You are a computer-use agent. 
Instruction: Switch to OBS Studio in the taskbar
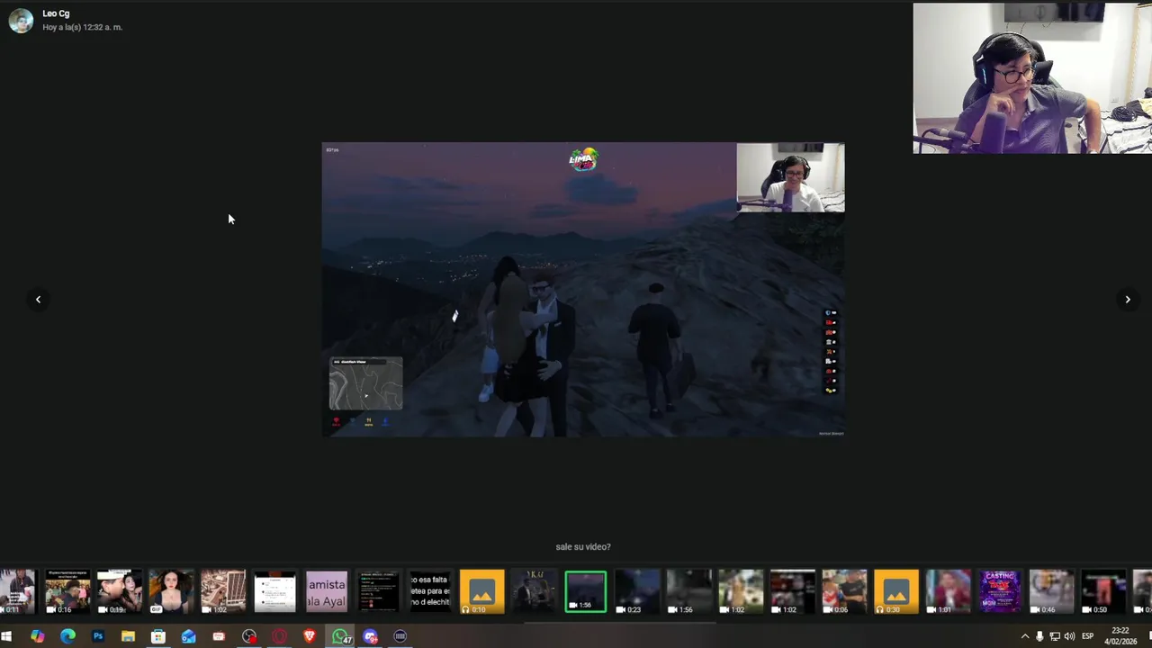pos(249,636)
